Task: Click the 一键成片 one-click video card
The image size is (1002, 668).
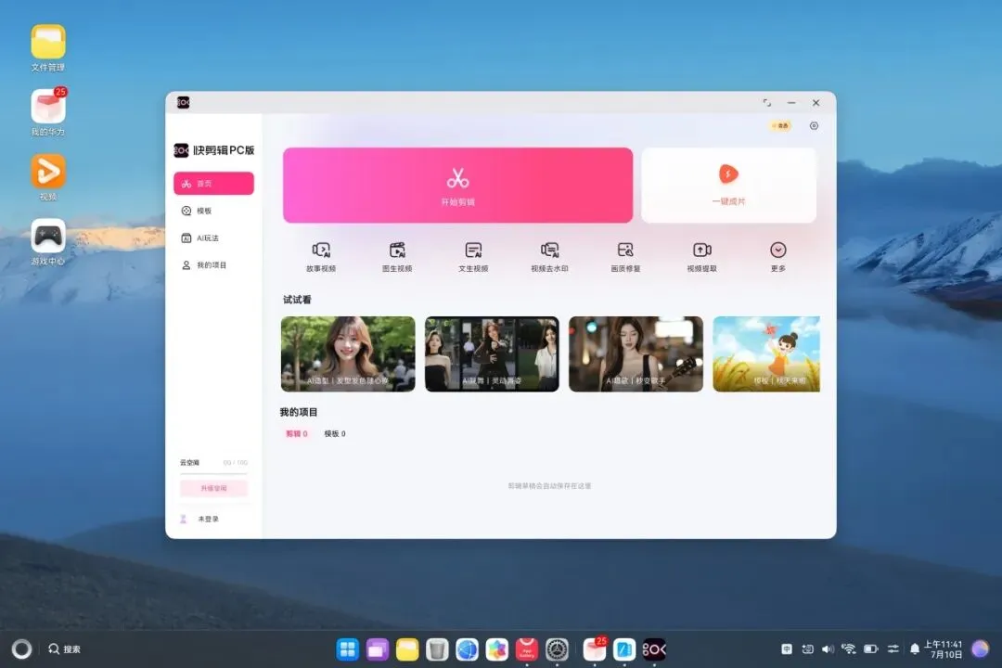Action: 728,186
